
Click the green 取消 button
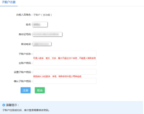(x=40, y=90)
